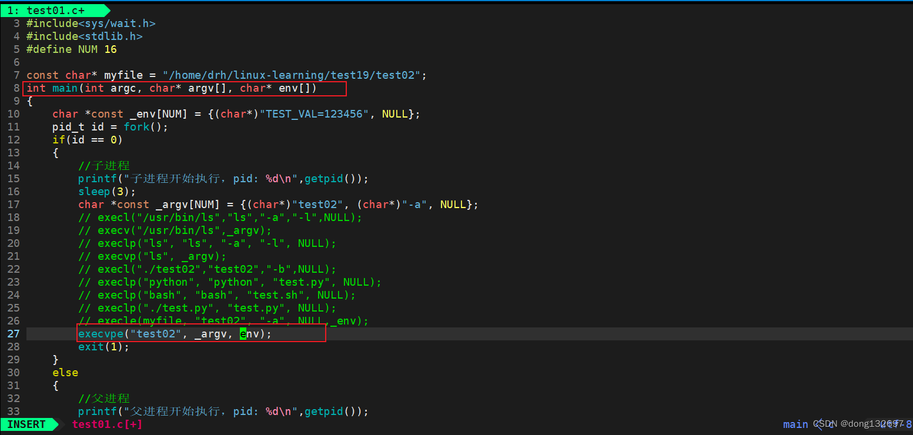Click the int main declaration line
The image size is (913, 435).
coord(172,88)
